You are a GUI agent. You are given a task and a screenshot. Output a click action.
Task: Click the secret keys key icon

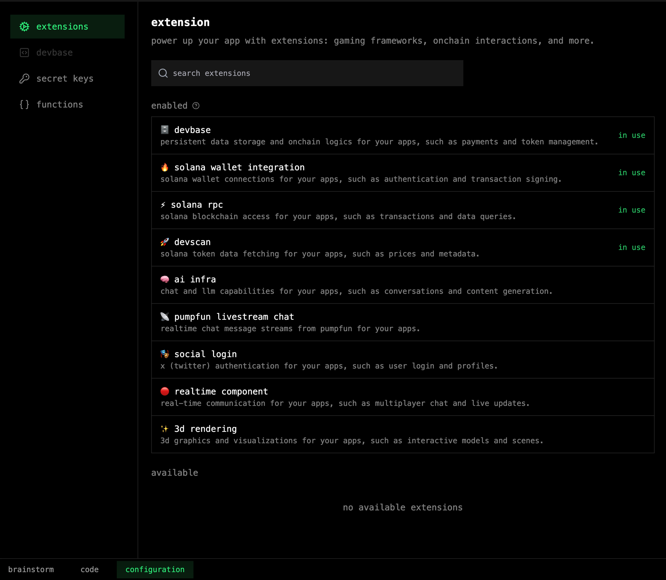click(x=24, y=79)
